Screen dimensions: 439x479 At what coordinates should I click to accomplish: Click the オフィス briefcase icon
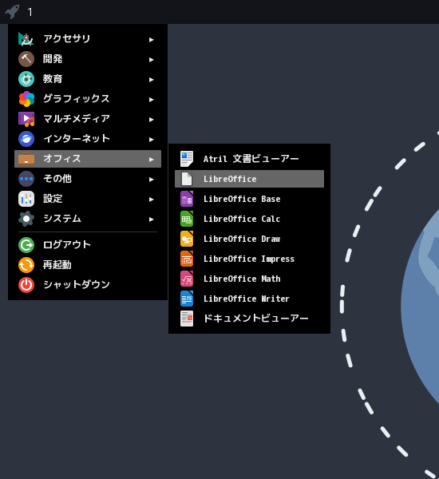[26, 159]
